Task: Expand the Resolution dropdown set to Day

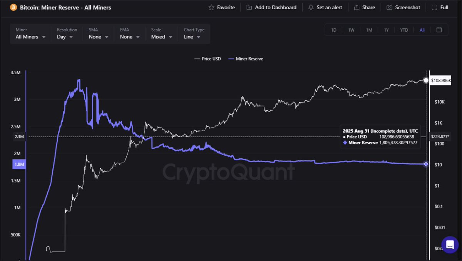Action: pos(65,37)
